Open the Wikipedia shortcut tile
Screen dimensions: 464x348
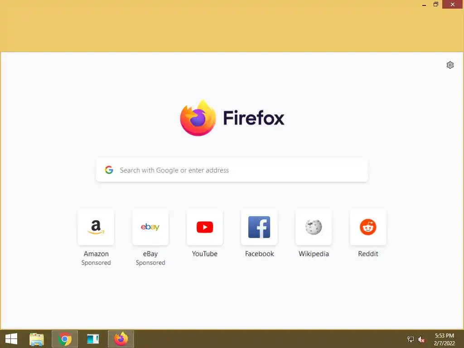pyautogui.click(x=314, y=227)
